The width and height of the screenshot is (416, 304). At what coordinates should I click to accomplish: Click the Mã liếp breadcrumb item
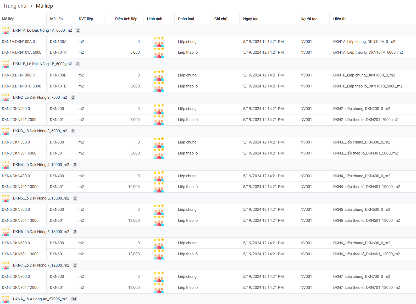click(x=44, y=6)
